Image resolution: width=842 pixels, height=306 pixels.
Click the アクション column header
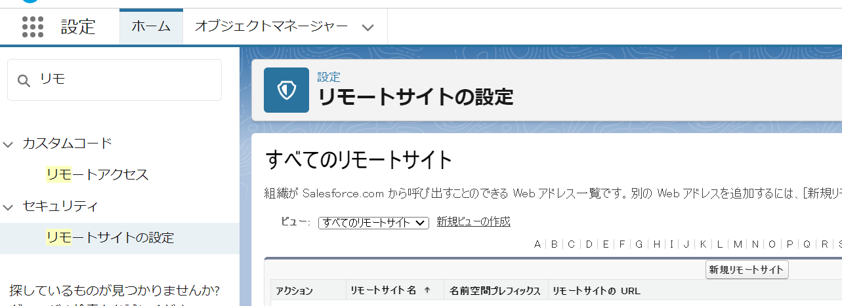tap(294, 291)
